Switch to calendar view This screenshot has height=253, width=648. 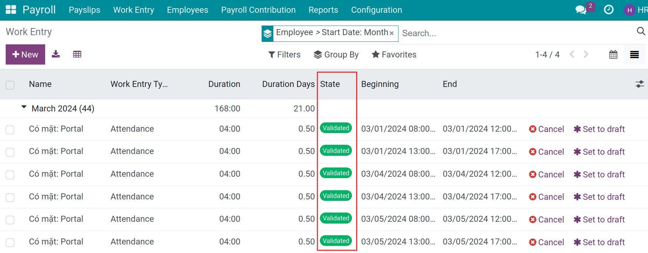[x=613, y=55]
